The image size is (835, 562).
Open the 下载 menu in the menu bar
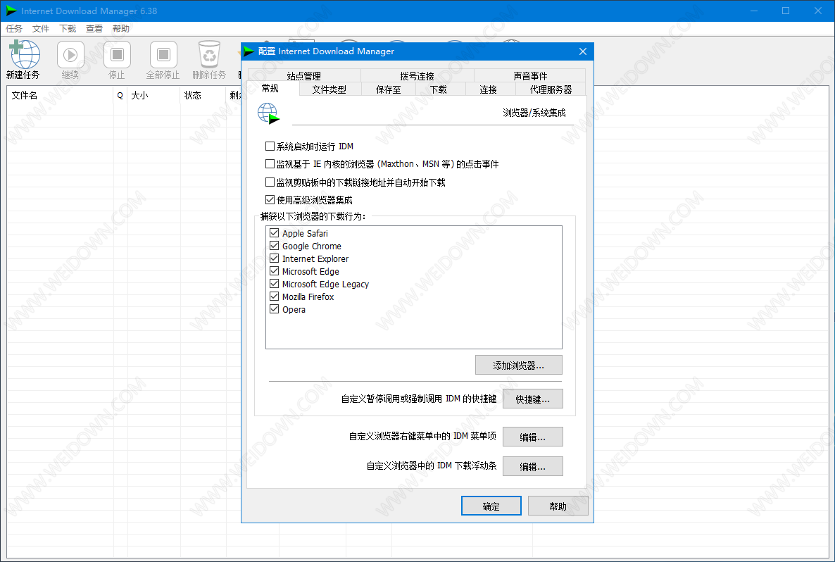(68, 29)
